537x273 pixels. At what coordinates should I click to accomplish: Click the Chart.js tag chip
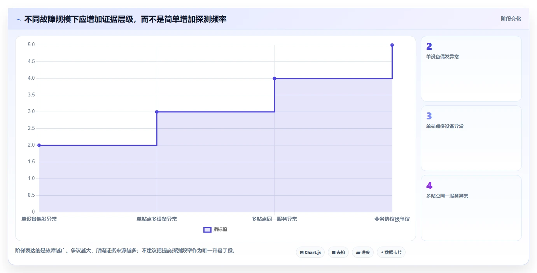310,252
